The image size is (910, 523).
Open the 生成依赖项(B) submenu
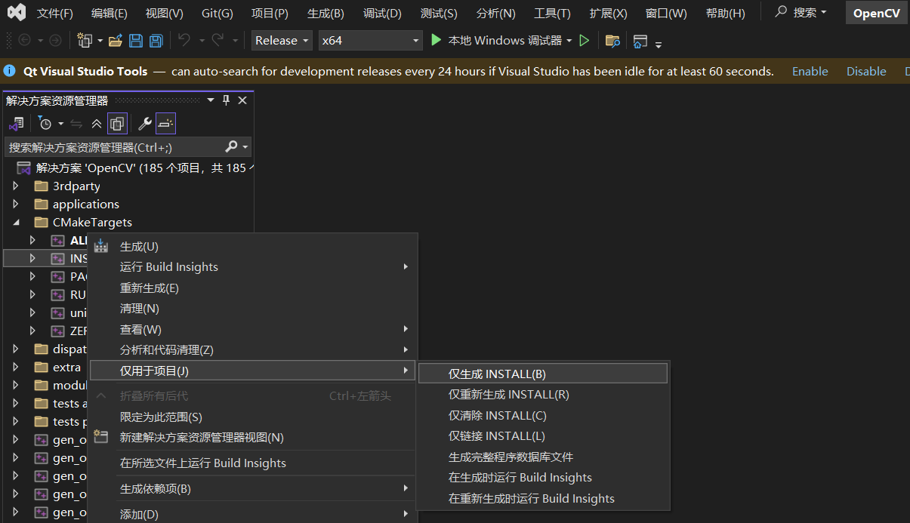point(252,488)
